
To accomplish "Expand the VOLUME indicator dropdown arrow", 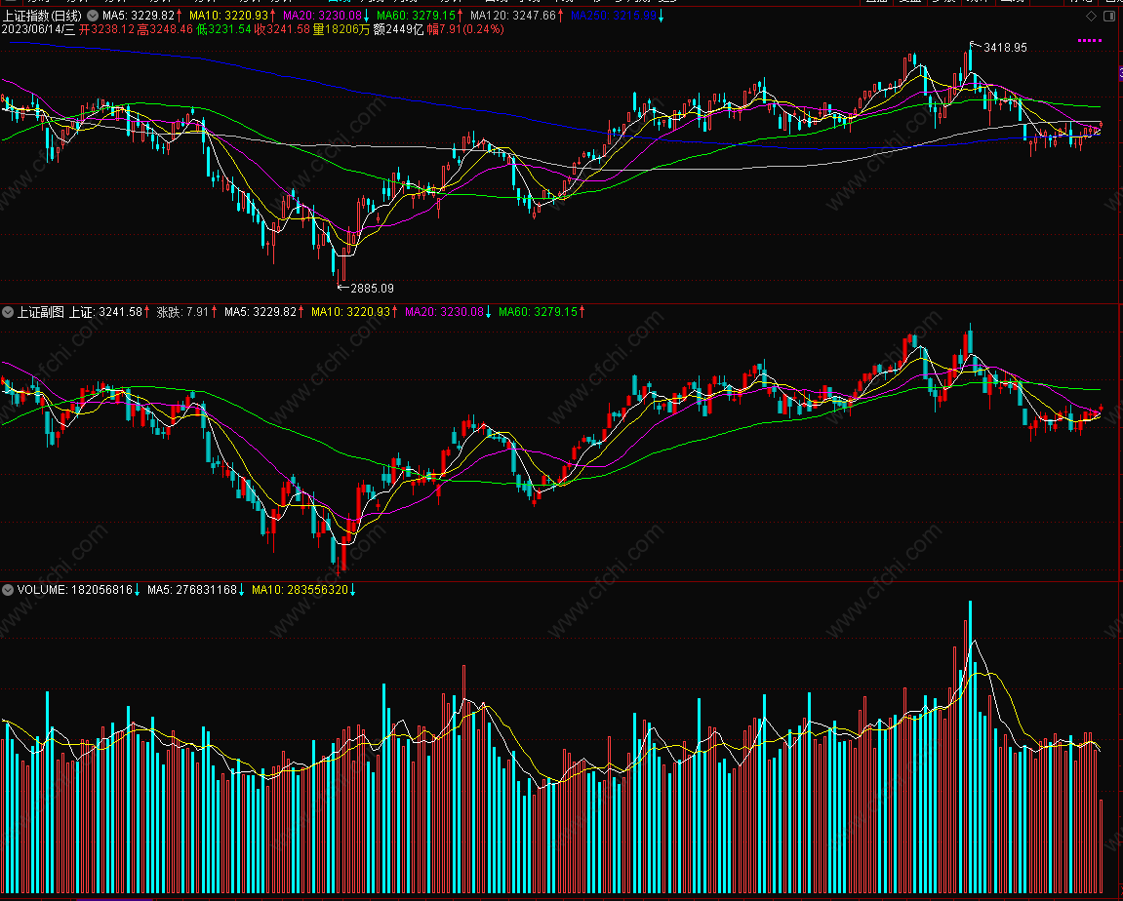I will tap(7, 590).
